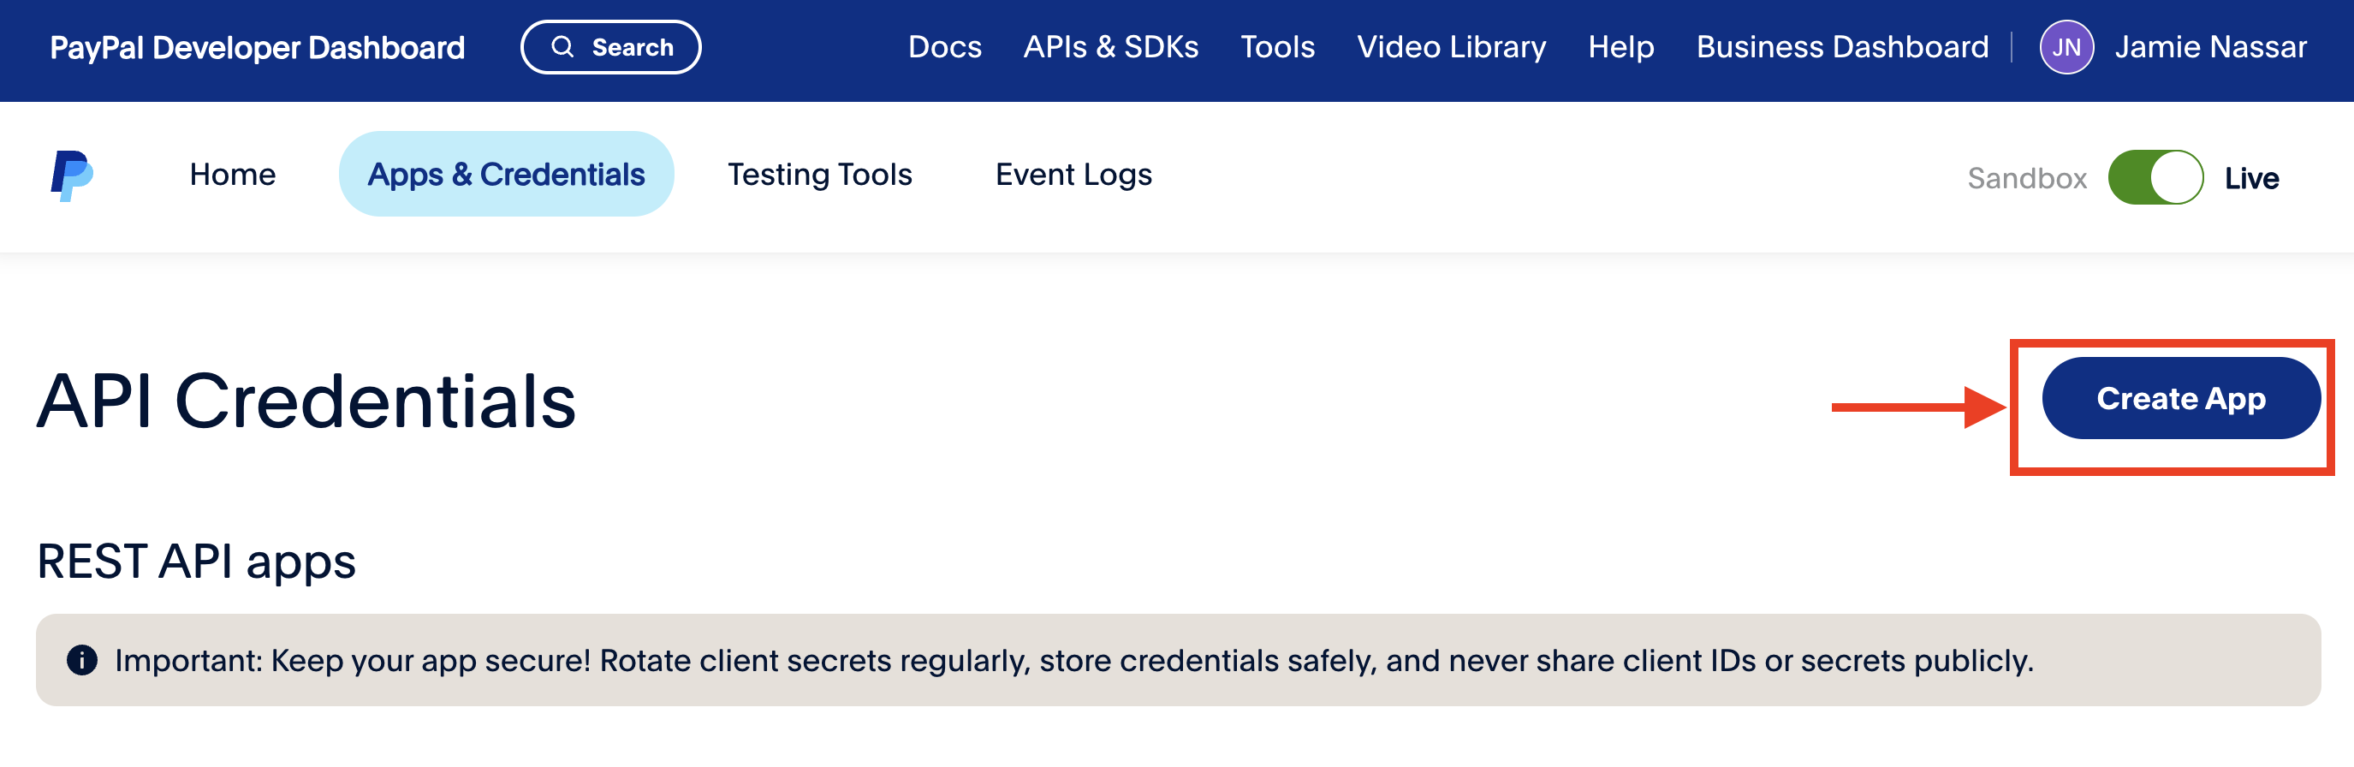The height and width of the screenshot is (767, 2354).
Task: Open the APIs & SDKs menu
Action: (1110, 46)
